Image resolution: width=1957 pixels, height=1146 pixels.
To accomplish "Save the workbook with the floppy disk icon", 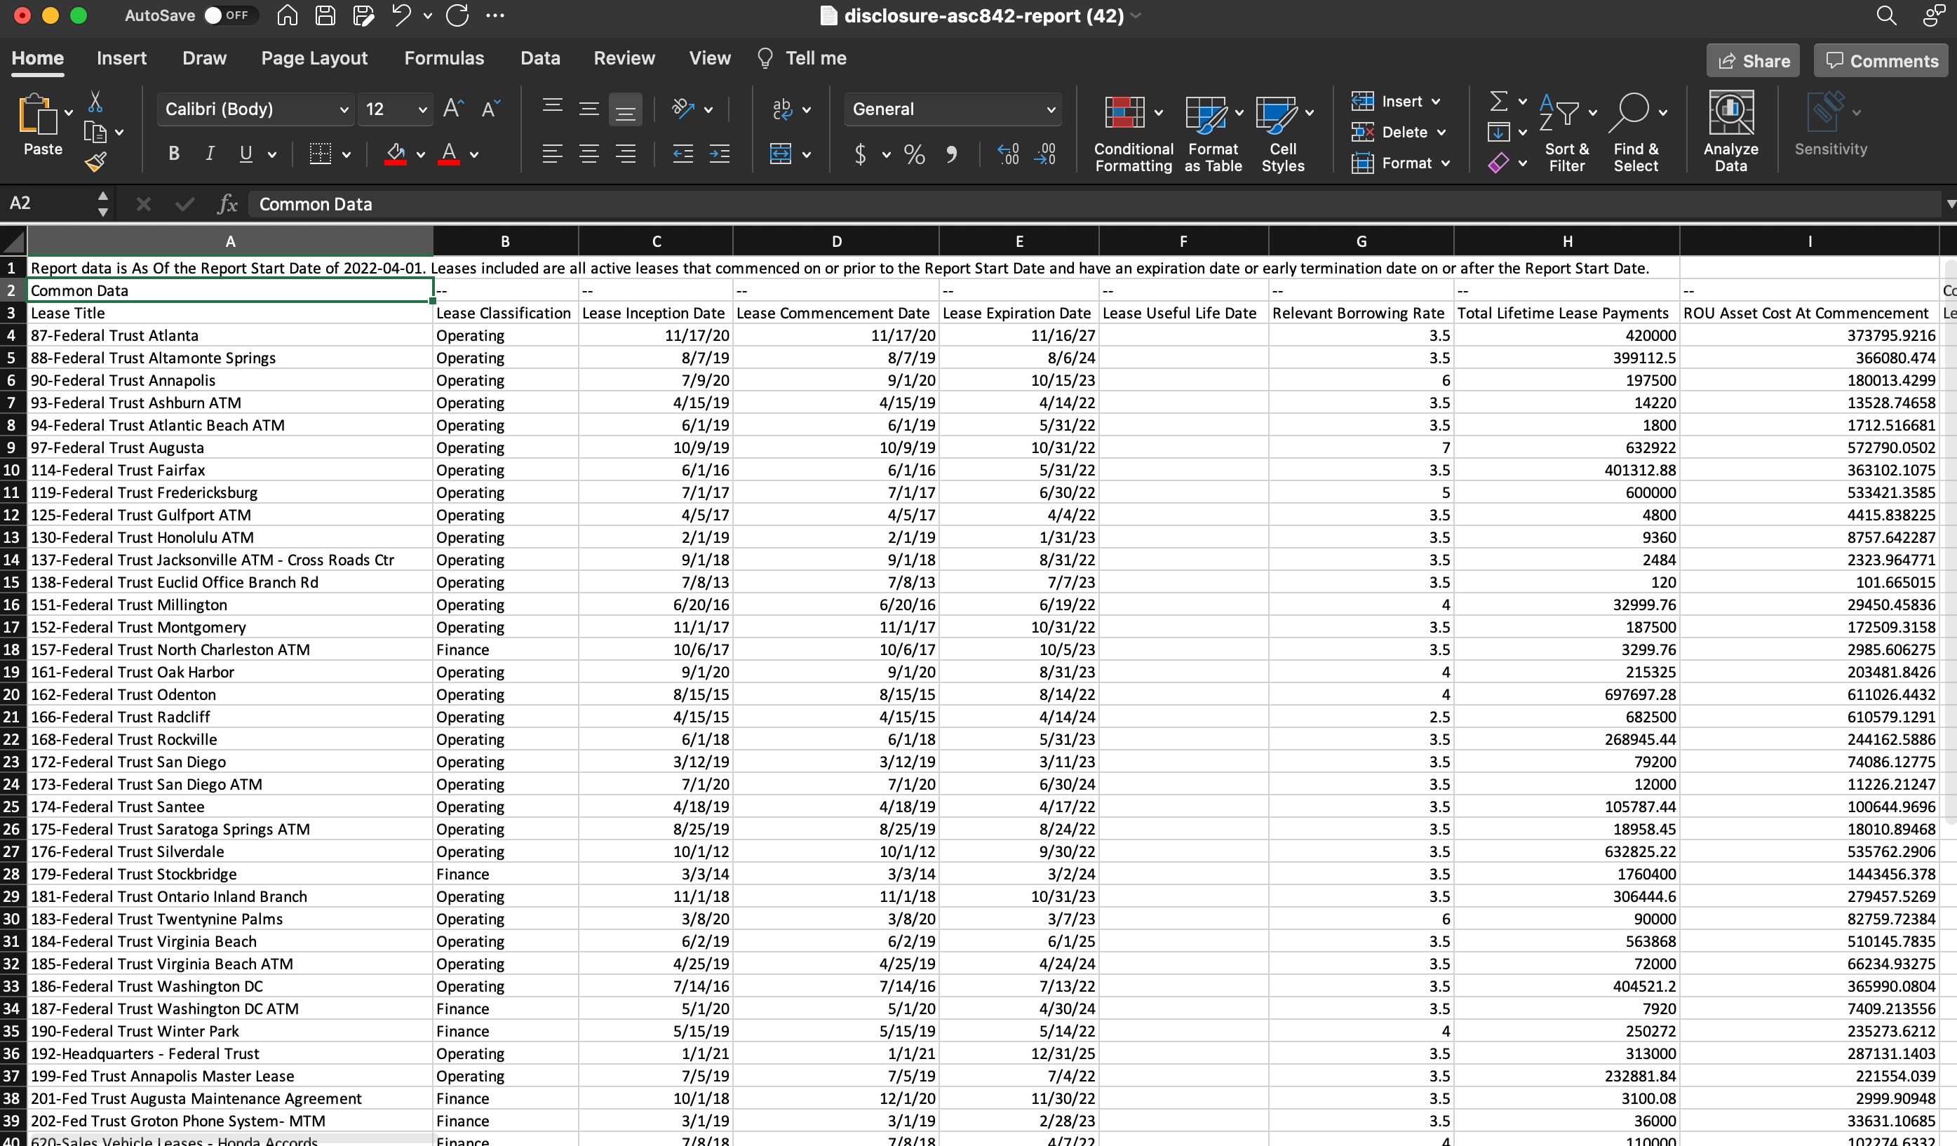I will pos(325,15).
